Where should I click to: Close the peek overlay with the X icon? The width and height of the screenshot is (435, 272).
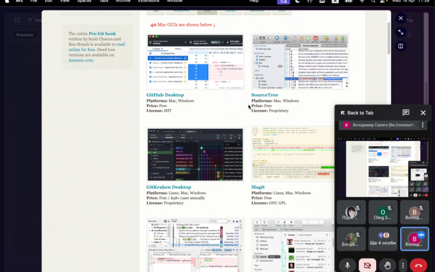[401, 18]
